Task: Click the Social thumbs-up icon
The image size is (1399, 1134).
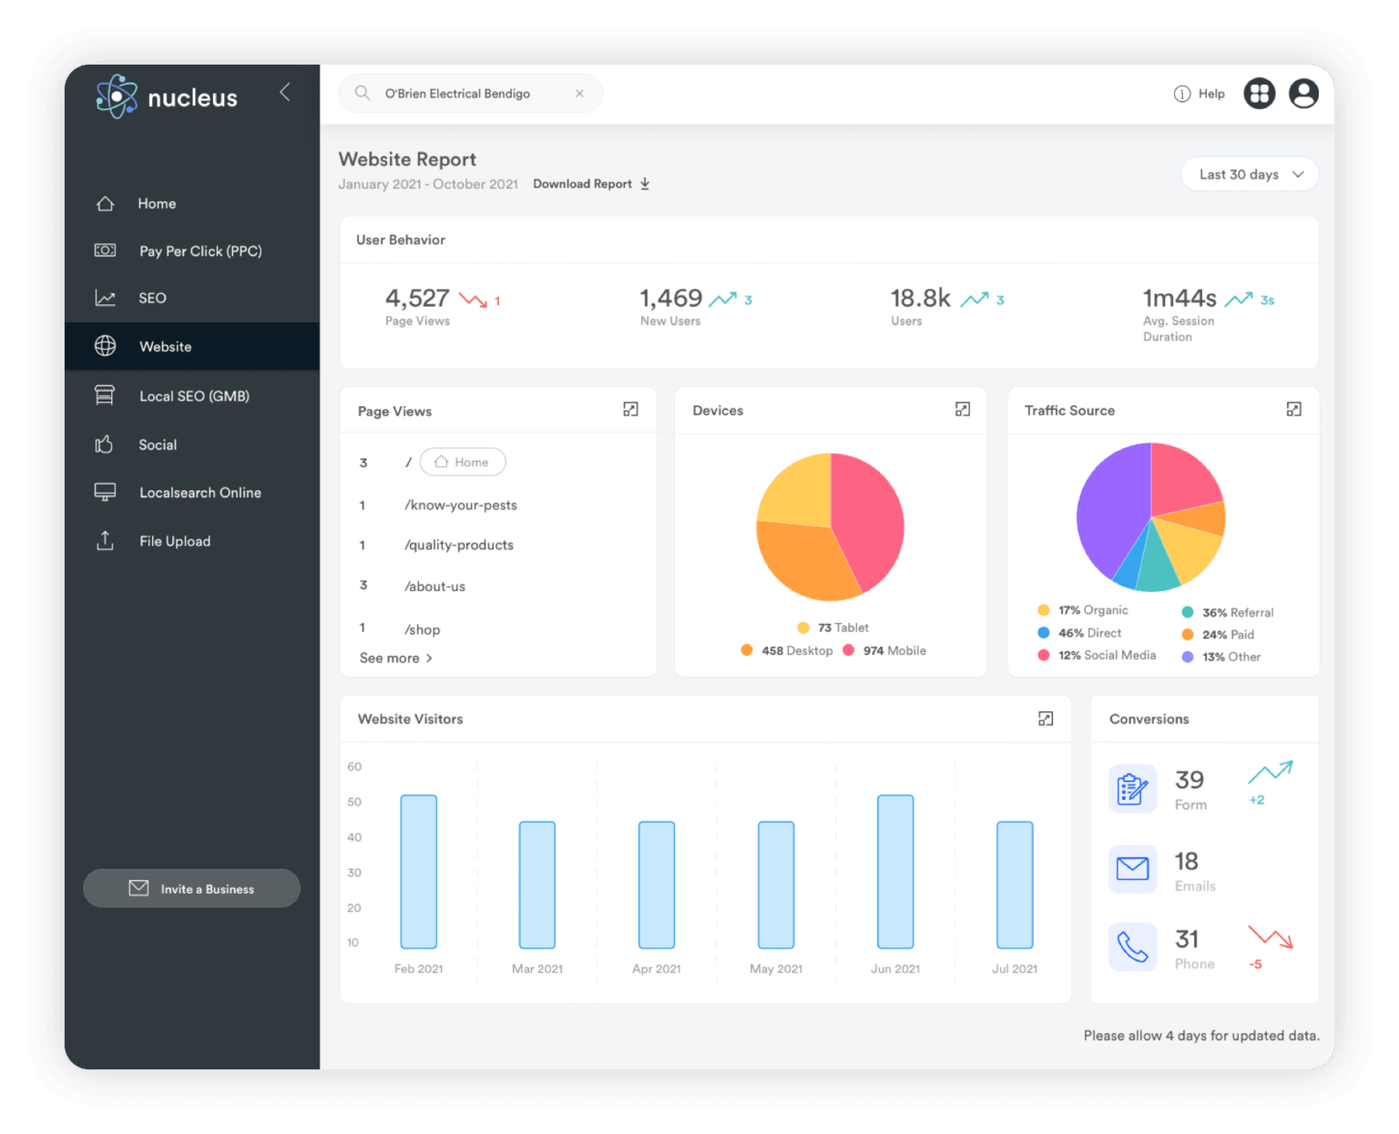Action: click(x=105, y=444)
